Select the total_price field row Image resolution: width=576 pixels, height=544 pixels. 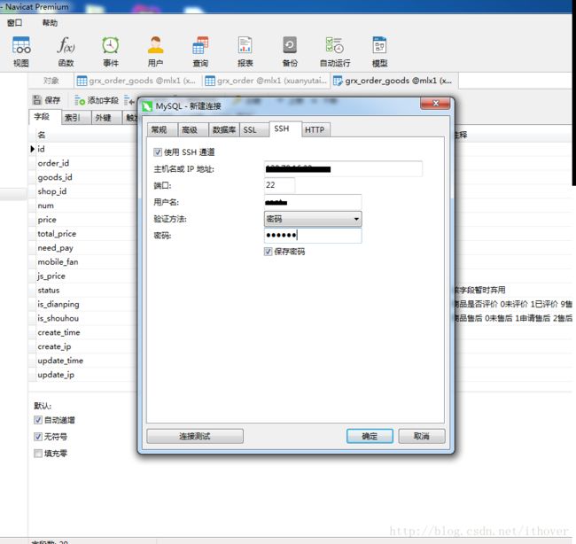[83, 234]
